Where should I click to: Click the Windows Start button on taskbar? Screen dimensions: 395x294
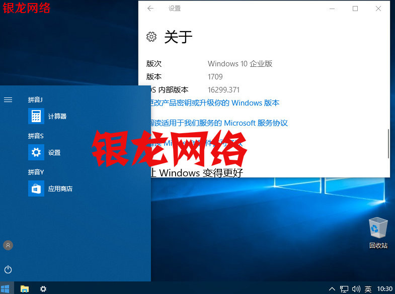click(x=6, y=288)
